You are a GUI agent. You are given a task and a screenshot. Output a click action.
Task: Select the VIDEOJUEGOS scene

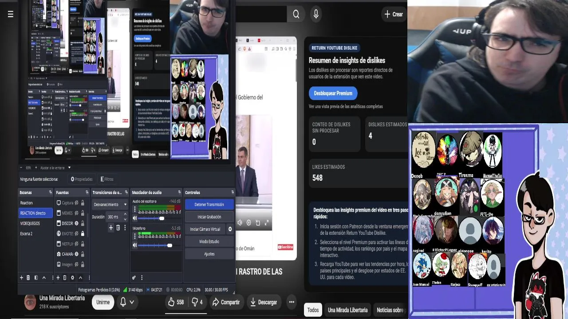[35, 223]
